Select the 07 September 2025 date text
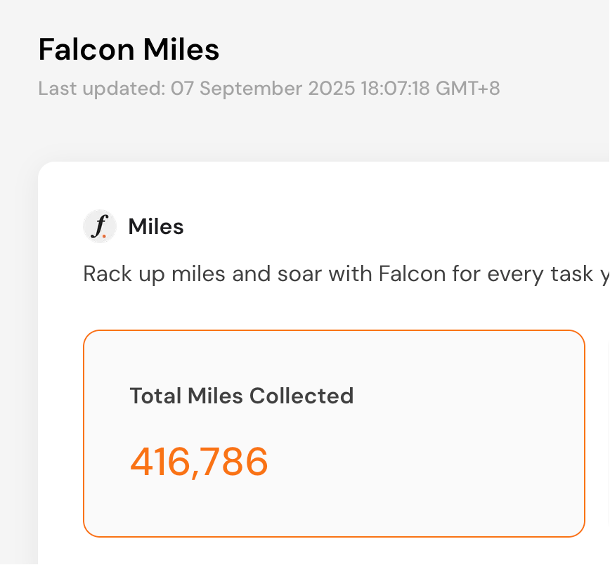Viewport: 610px width, 565px height. [263, 89]
